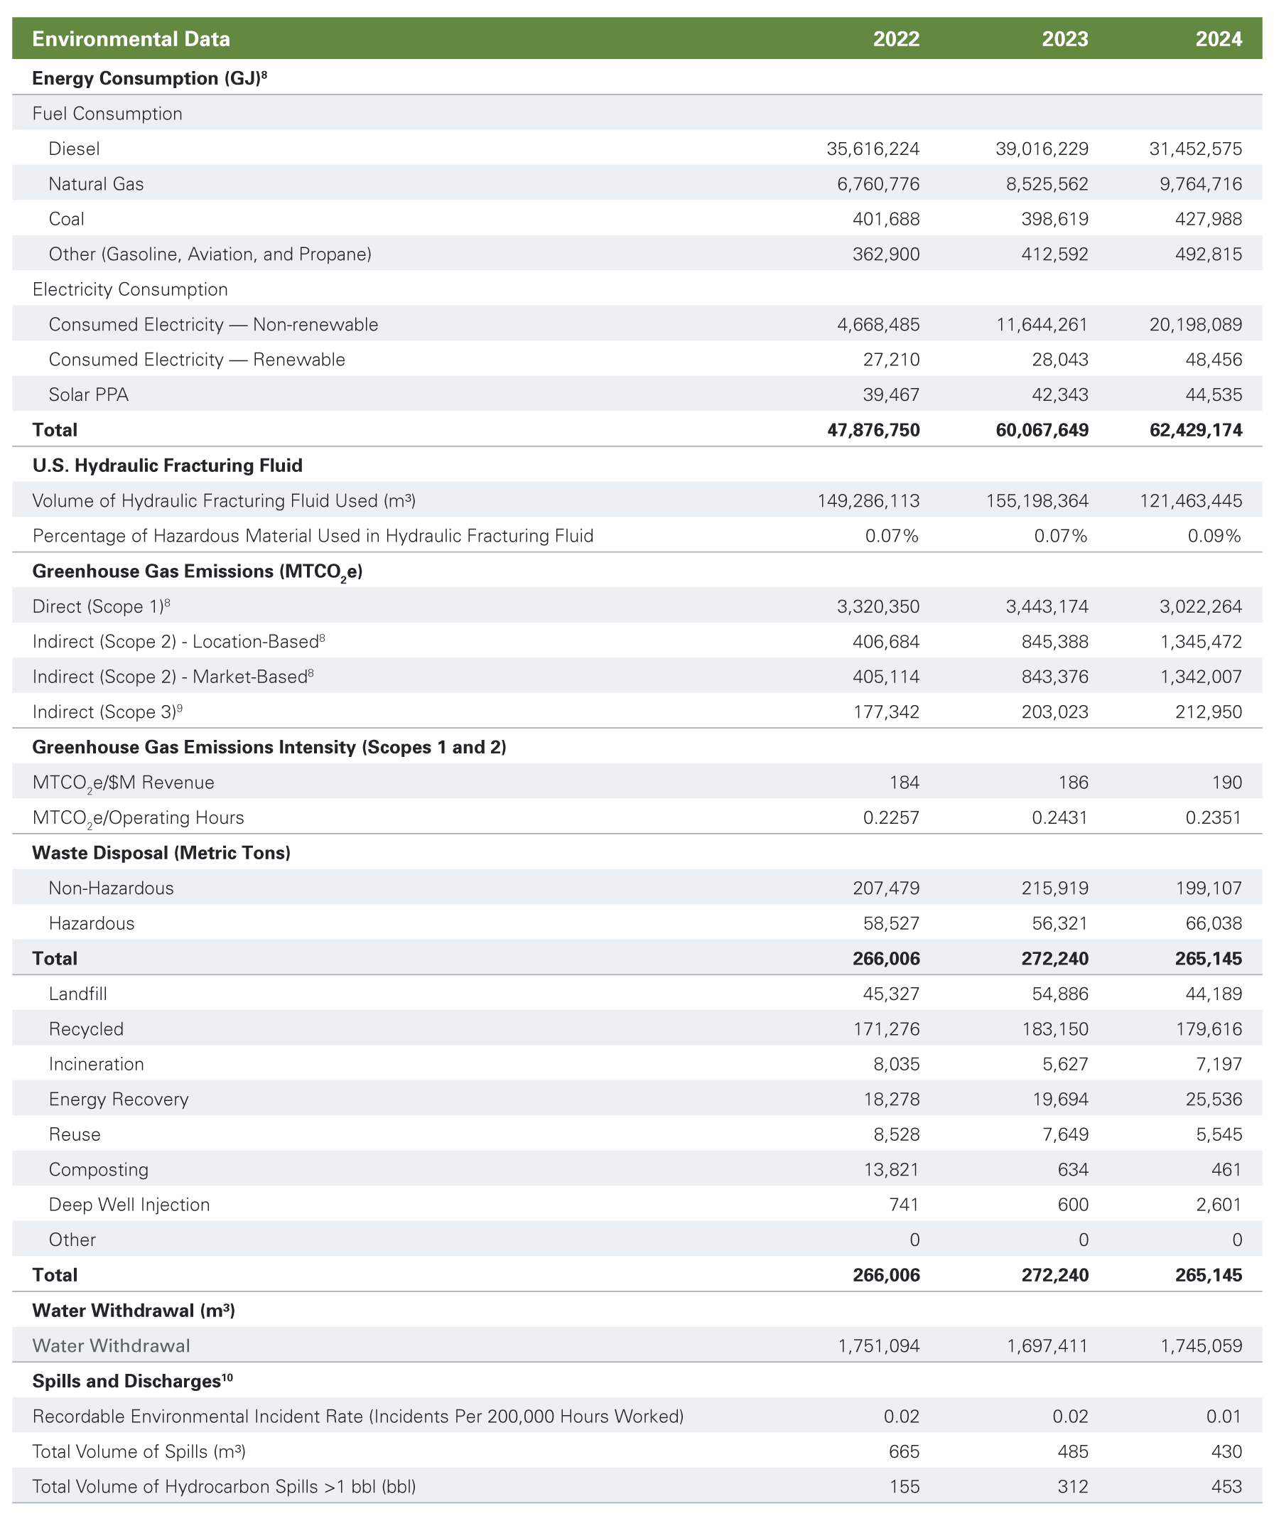The height and width of the screenshot is (1526, 1274).
Task: Select Location-Based 2024 value 1,345,472
Action: 1201,641
